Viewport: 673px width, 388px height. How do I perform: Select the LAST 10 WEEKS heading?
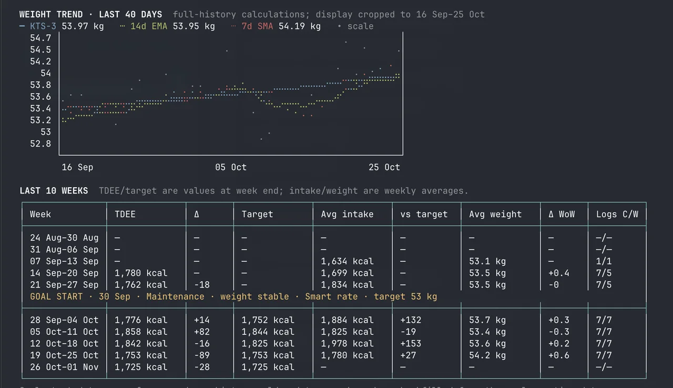pos(54,190)
